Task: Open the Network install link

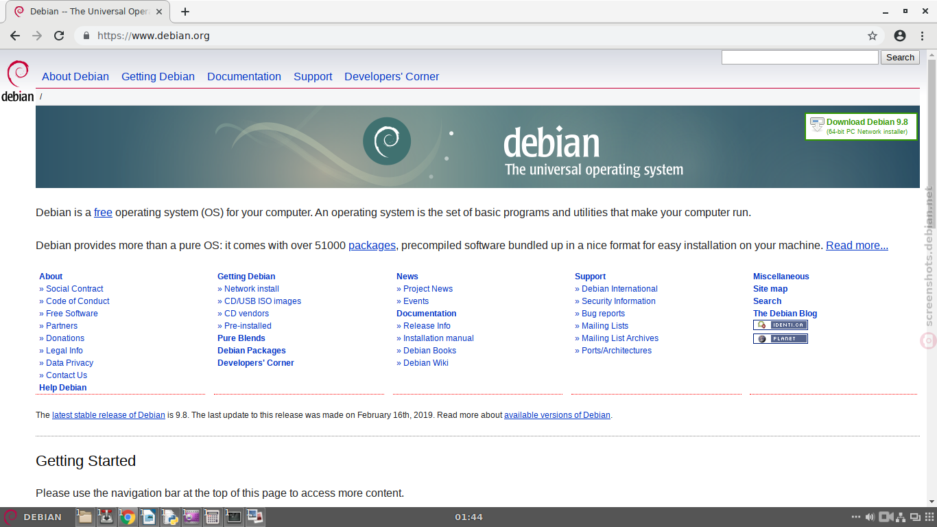Action: pos(252,289)
